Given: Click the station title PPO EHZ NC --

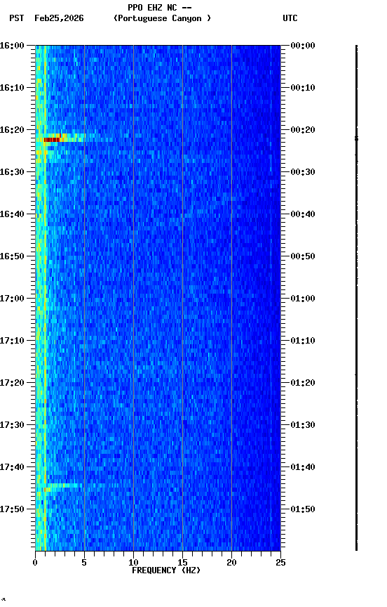Looking at the screenshot, I should click(x=160, y=8).
